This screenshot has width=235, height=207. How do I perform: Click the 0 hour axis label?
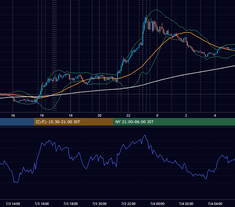coord(157,116)
